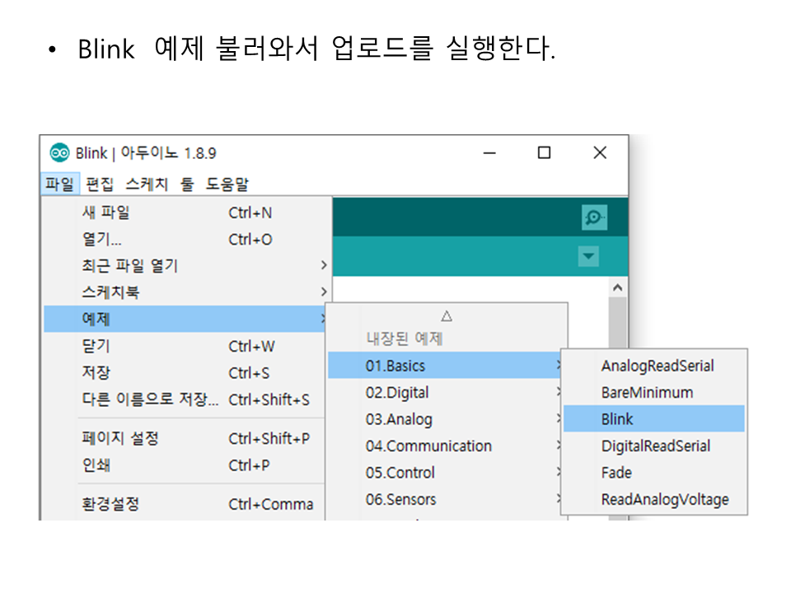Click the Arduino logo in title bar

(x=59, y=152)
